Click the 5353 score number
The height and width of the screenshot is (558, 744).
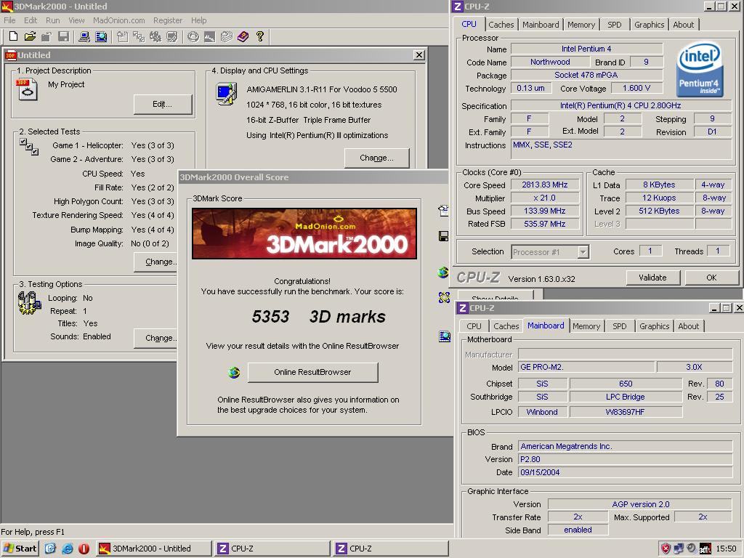[x=270, y=317]
